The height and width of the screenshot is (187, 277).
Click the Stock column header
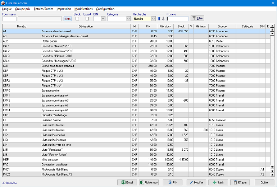click(181, 26)
